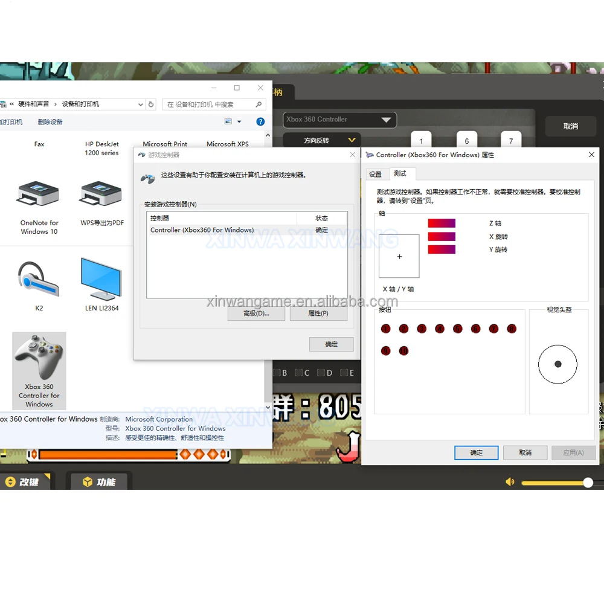
Task: Switch to the 设置 tab
Action: (375, 174)
